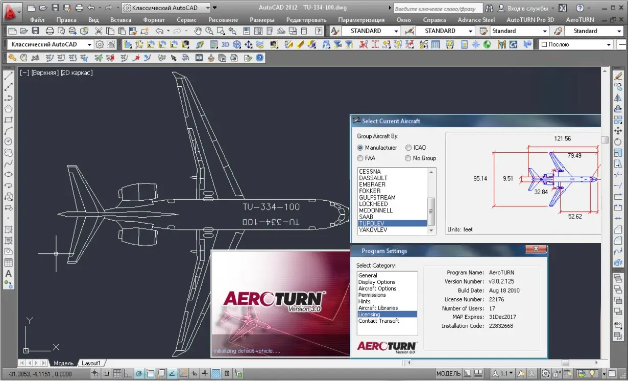
Task: Click the Cut scissors icon
Action: pyautogui.click(x=99, y=31)
